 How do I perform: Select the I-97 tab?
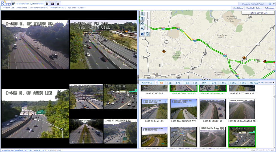click(204, 83)
